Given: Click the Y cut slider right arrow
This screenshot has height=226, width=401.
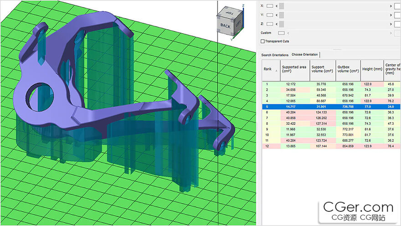Looking at the screenshot, I should tap(391, 15).
